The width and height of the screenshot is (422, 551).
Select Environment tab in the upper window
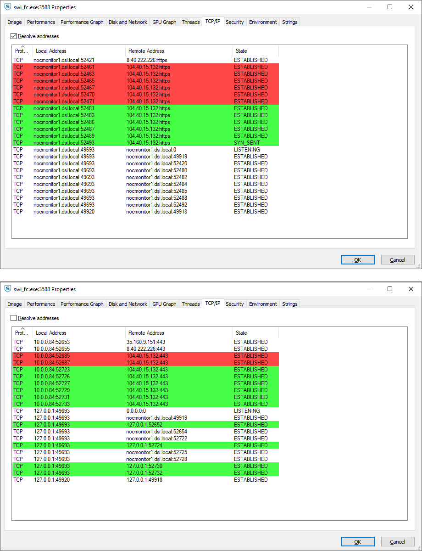pos(263,22)
